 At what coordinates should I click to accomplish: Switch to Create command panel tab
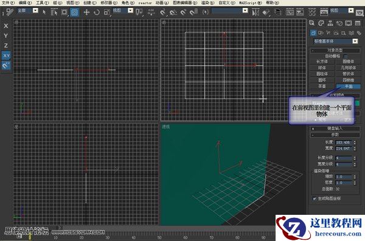coord(312,23)
